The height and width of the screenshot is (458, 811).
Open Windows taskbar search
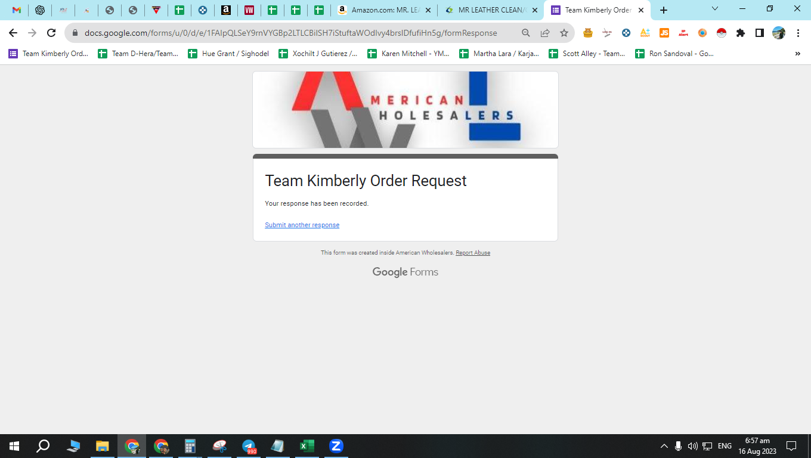point(43,446)
